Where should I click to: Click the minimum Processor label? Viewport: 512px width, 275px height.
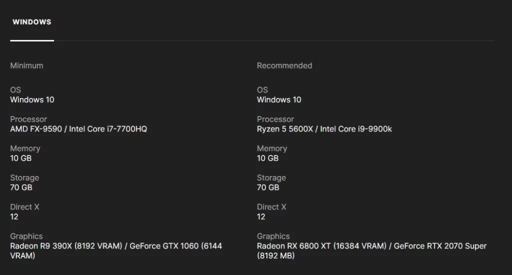[x=28, y=119]
